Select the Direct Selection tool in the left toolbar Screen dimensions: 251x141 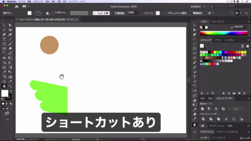click(10, 25)
